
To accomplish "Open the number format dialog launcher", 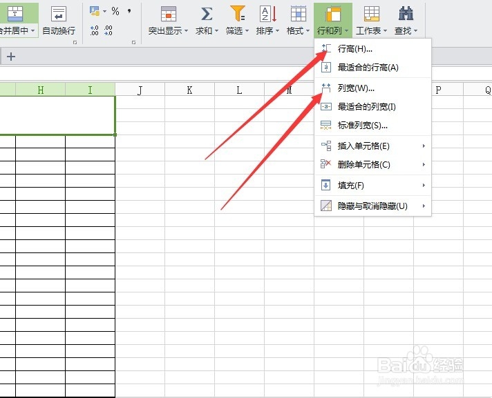I will click(x=133, y=42).
